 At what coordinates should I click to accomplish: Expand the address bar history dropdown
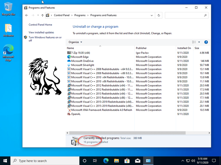152,15
